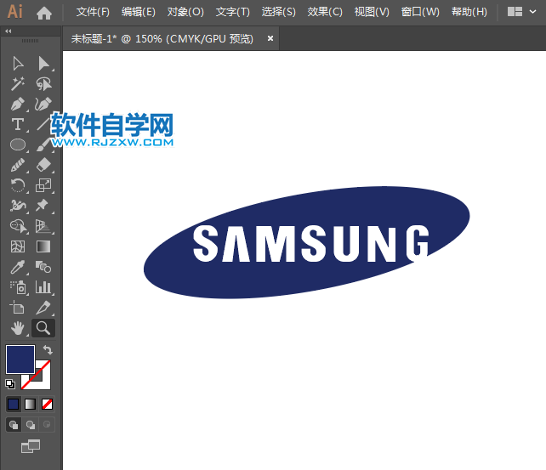Open the 文字(T) menu
The width and height of the screenshot is (546, 470).
233,12
